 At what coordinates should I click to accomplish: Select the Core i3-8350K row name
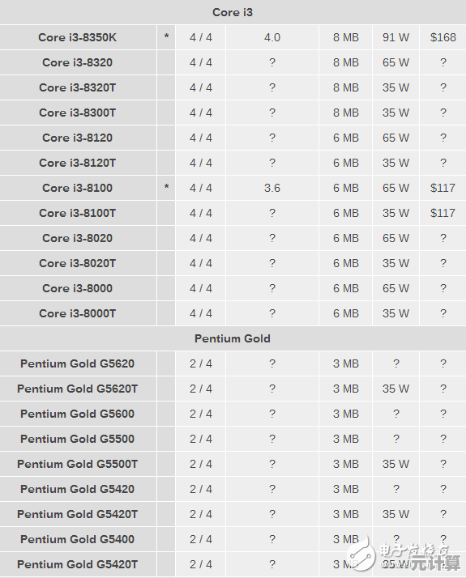click(x=78, y=37)
